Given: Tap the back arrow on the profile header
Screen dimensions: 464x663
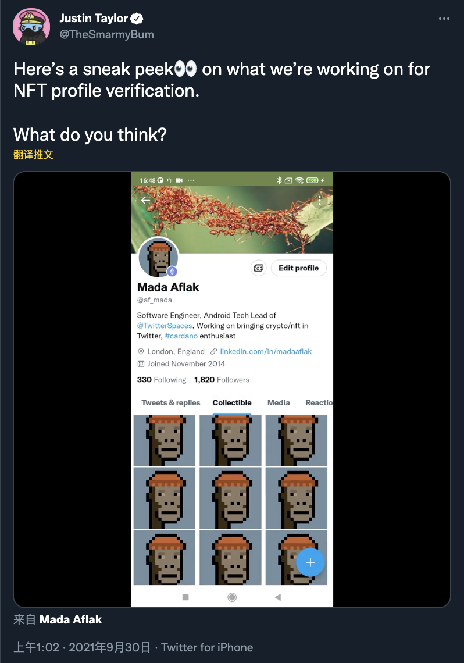Looking at the screenshot, I should click(145, 201).
